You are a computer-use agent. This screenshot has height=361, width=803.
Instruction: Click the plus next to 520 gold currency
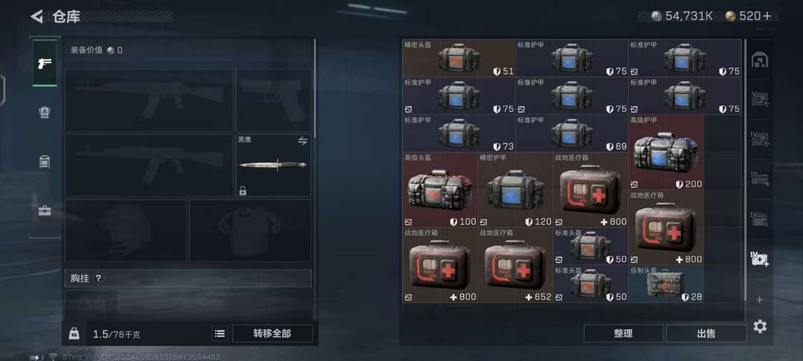[767, 16]
